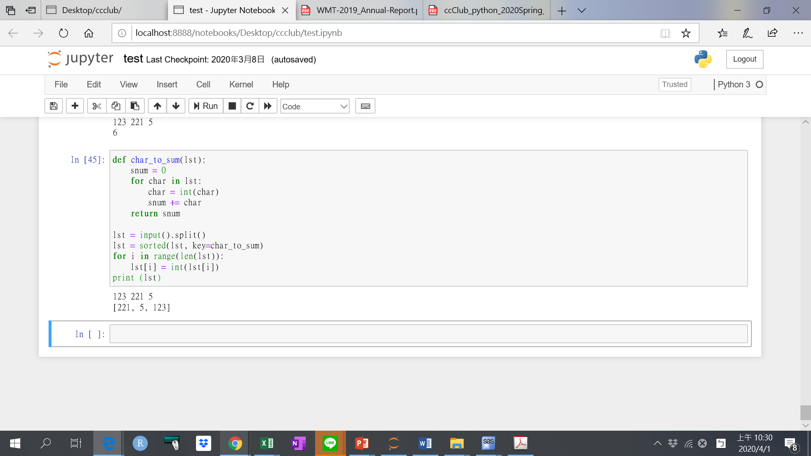The width and height of the screenshot is (811, 456).
Task: Move the selected cell up
Action: (157, 106)
